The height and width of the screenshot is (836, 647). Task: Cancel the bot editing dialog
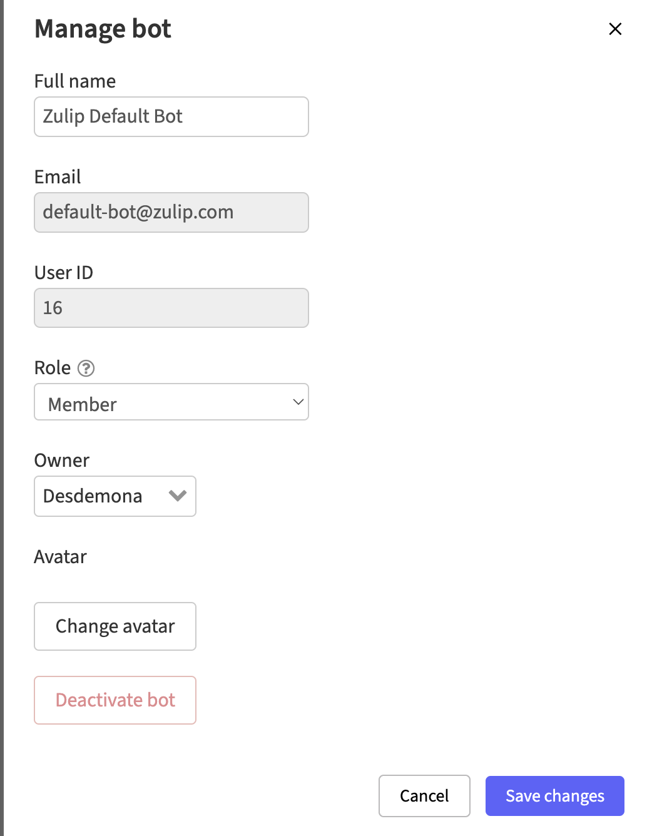424,795
